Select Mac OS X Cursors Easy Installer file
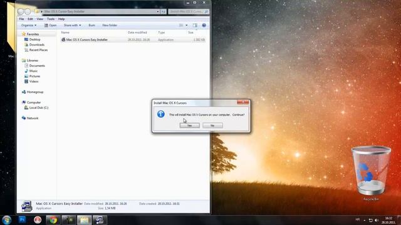The height and width of the screenshot is (225, 401). coord(133,40)
